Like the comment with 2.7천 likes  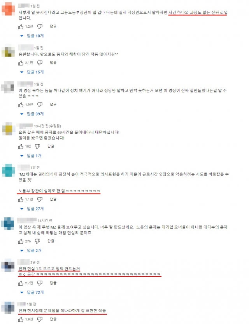tap(21, 283)
